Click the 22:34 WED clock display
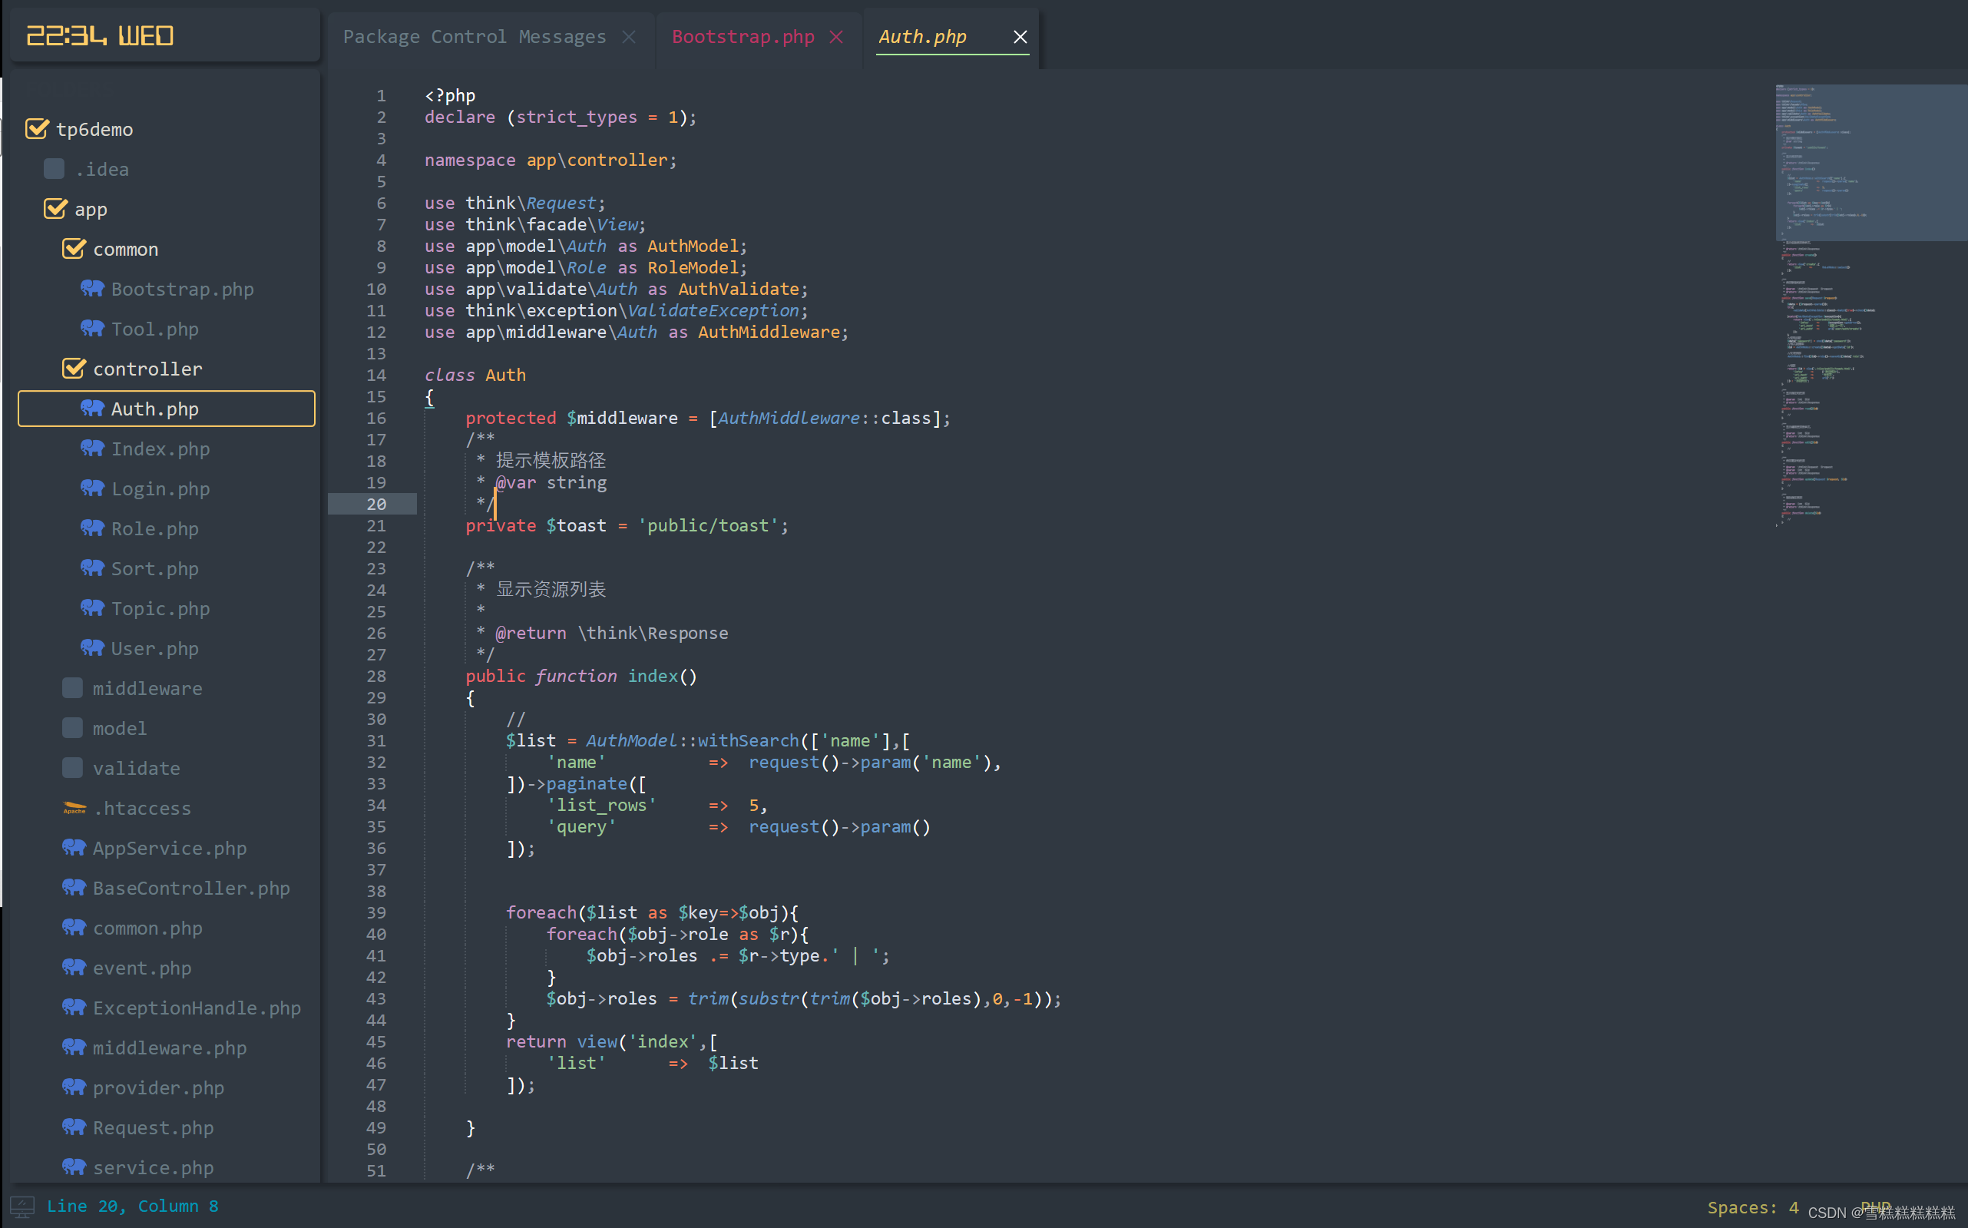The image size is (1968, 1228). click(101, 36)
